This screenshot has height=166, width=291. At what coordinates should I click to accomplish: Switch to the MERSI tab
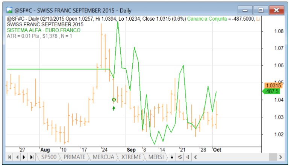[156, 157]
